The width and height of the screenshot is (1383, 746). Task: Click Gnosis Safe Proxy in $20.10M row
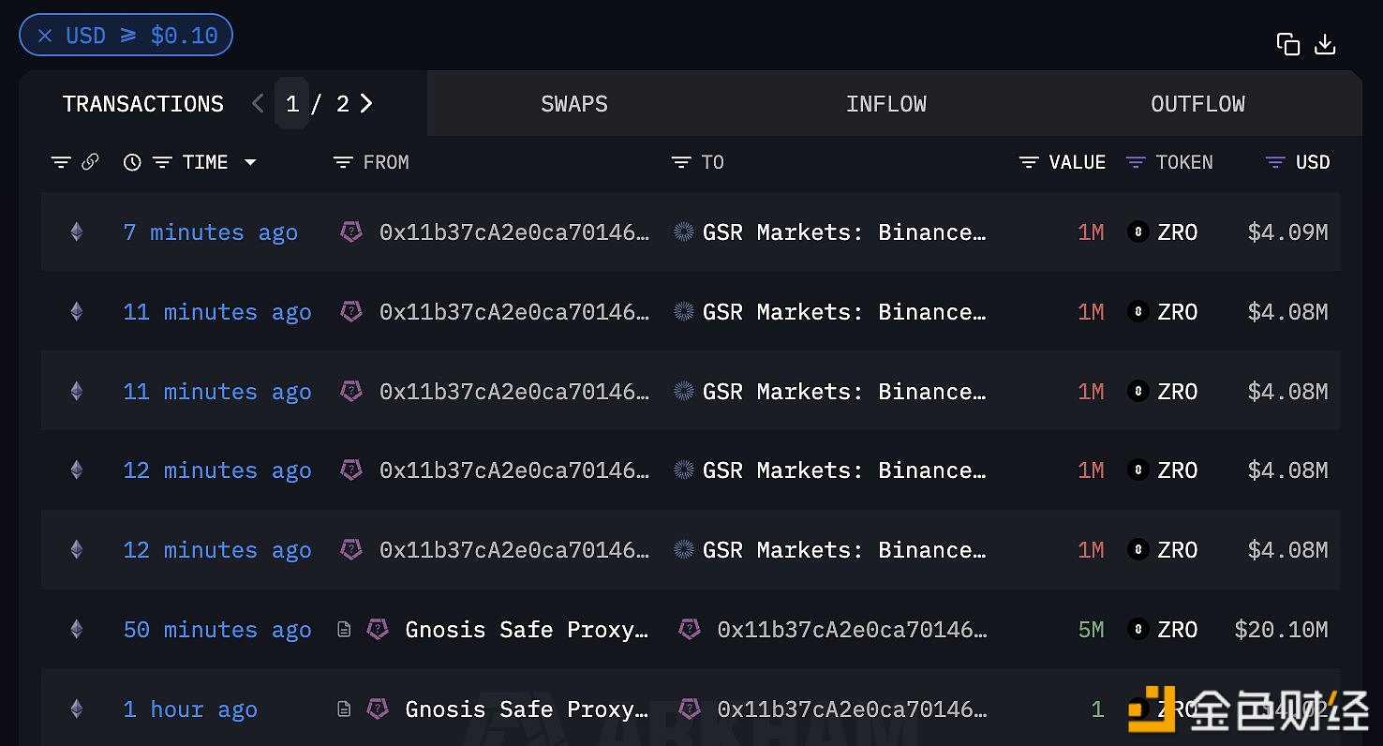[527, 630]
